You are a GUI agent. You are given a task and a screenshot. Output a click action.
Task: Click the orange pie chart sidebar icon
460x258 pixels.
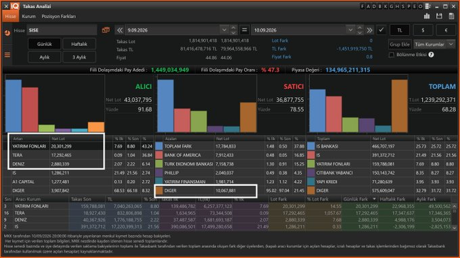(7, 32)
